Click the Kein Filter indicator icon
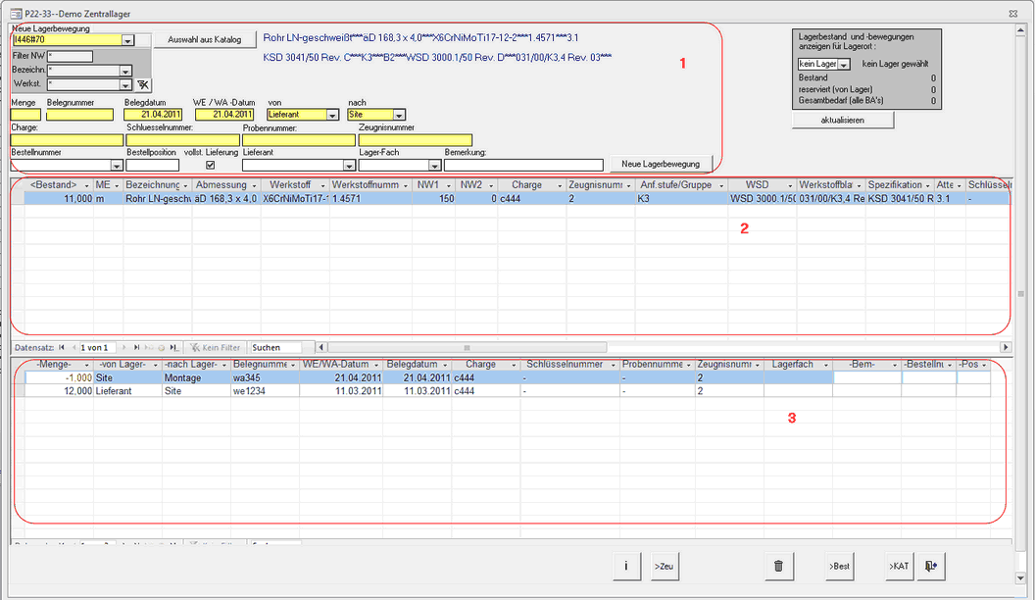 pyautogui.click(x=195, y=347)
